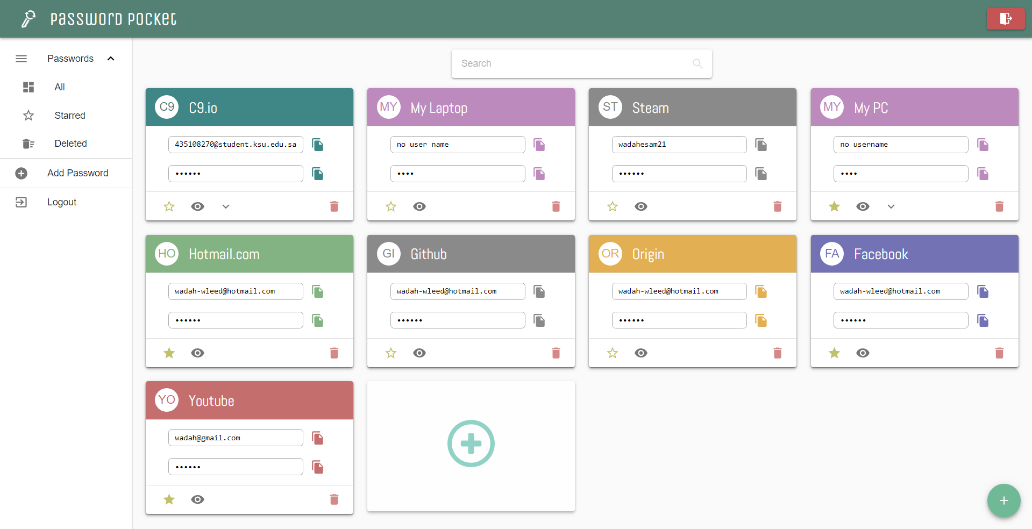Show the My Laptop password
The width and height of the screenshot is (1032, 529).
[x=419, y=206]
